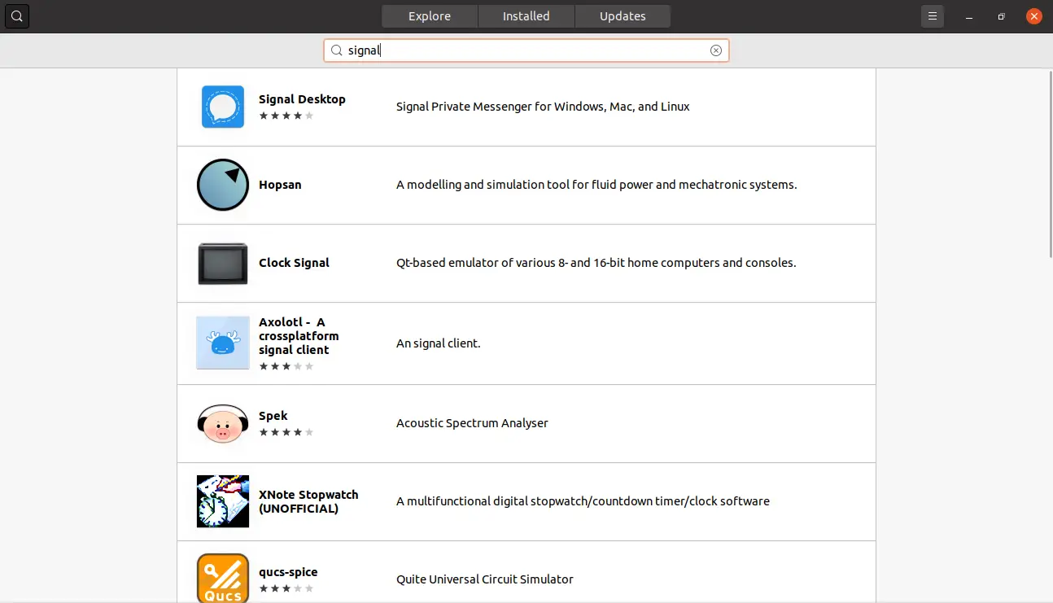Click the magnifier icon inside search field
Screen dimensions: 1053x603
pyautogui.click(x=336, y=50)
